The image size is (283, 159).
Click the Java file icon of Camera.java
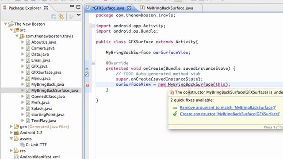pyautogui.click(x=28, y=48)
